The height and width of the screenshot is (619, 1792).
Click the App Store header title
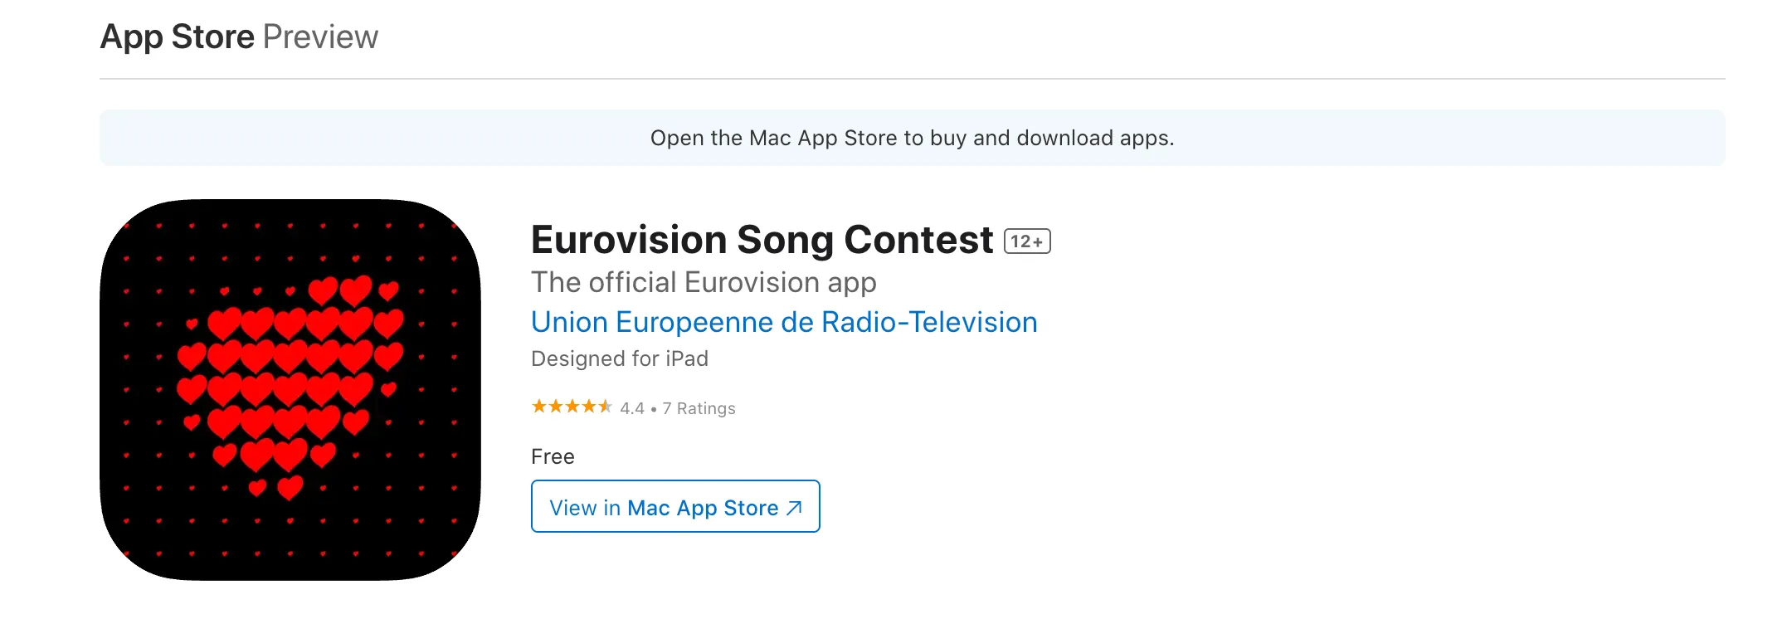(x=177, y=37)
